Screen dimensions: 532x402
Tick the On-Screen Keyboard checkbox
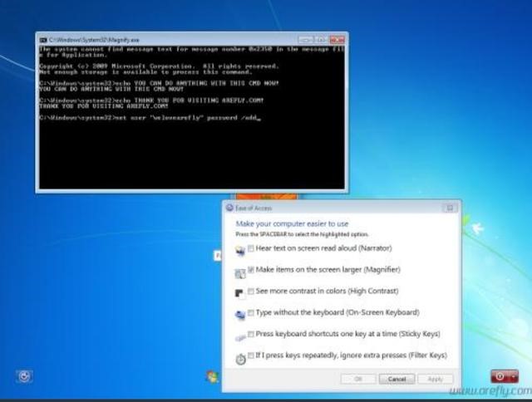click(251, 313)
